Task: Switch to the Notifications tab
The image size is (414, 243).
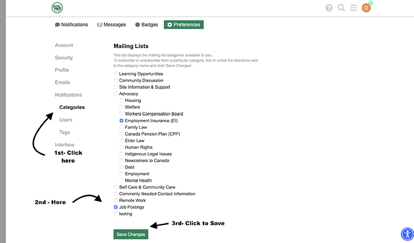Action: [71, 25]
